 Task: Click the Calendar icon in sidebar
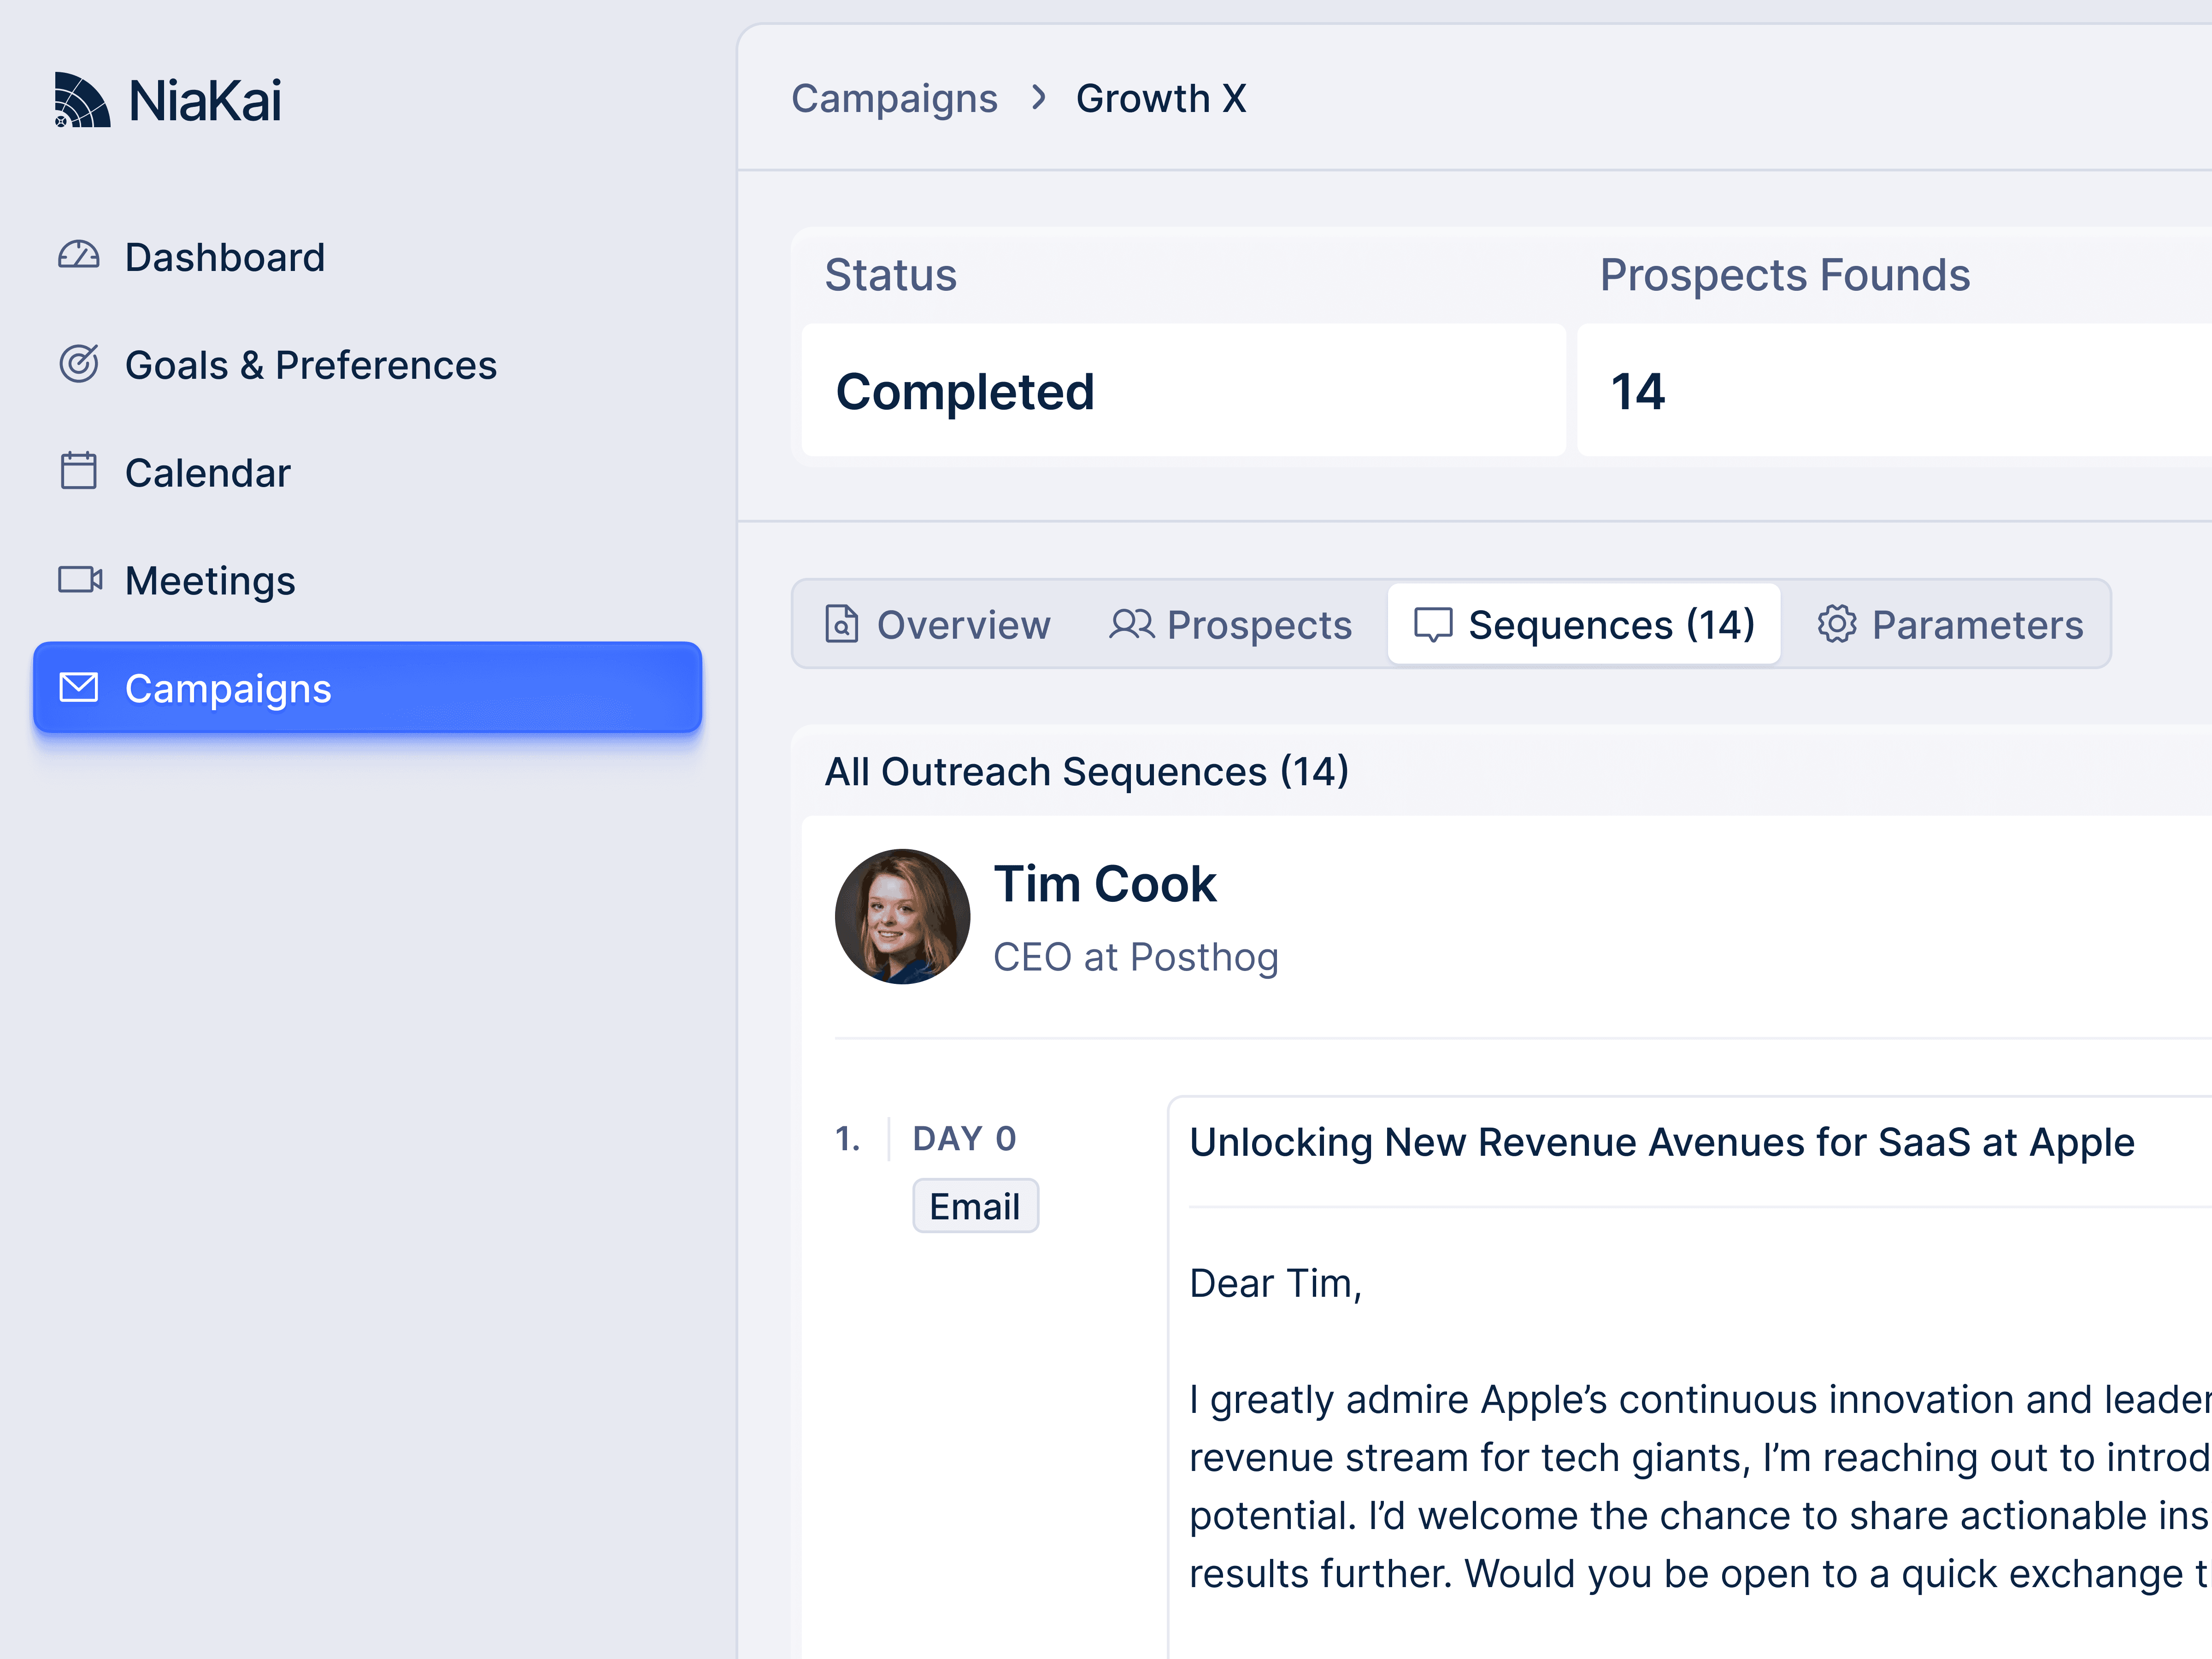tap(78, 471)
